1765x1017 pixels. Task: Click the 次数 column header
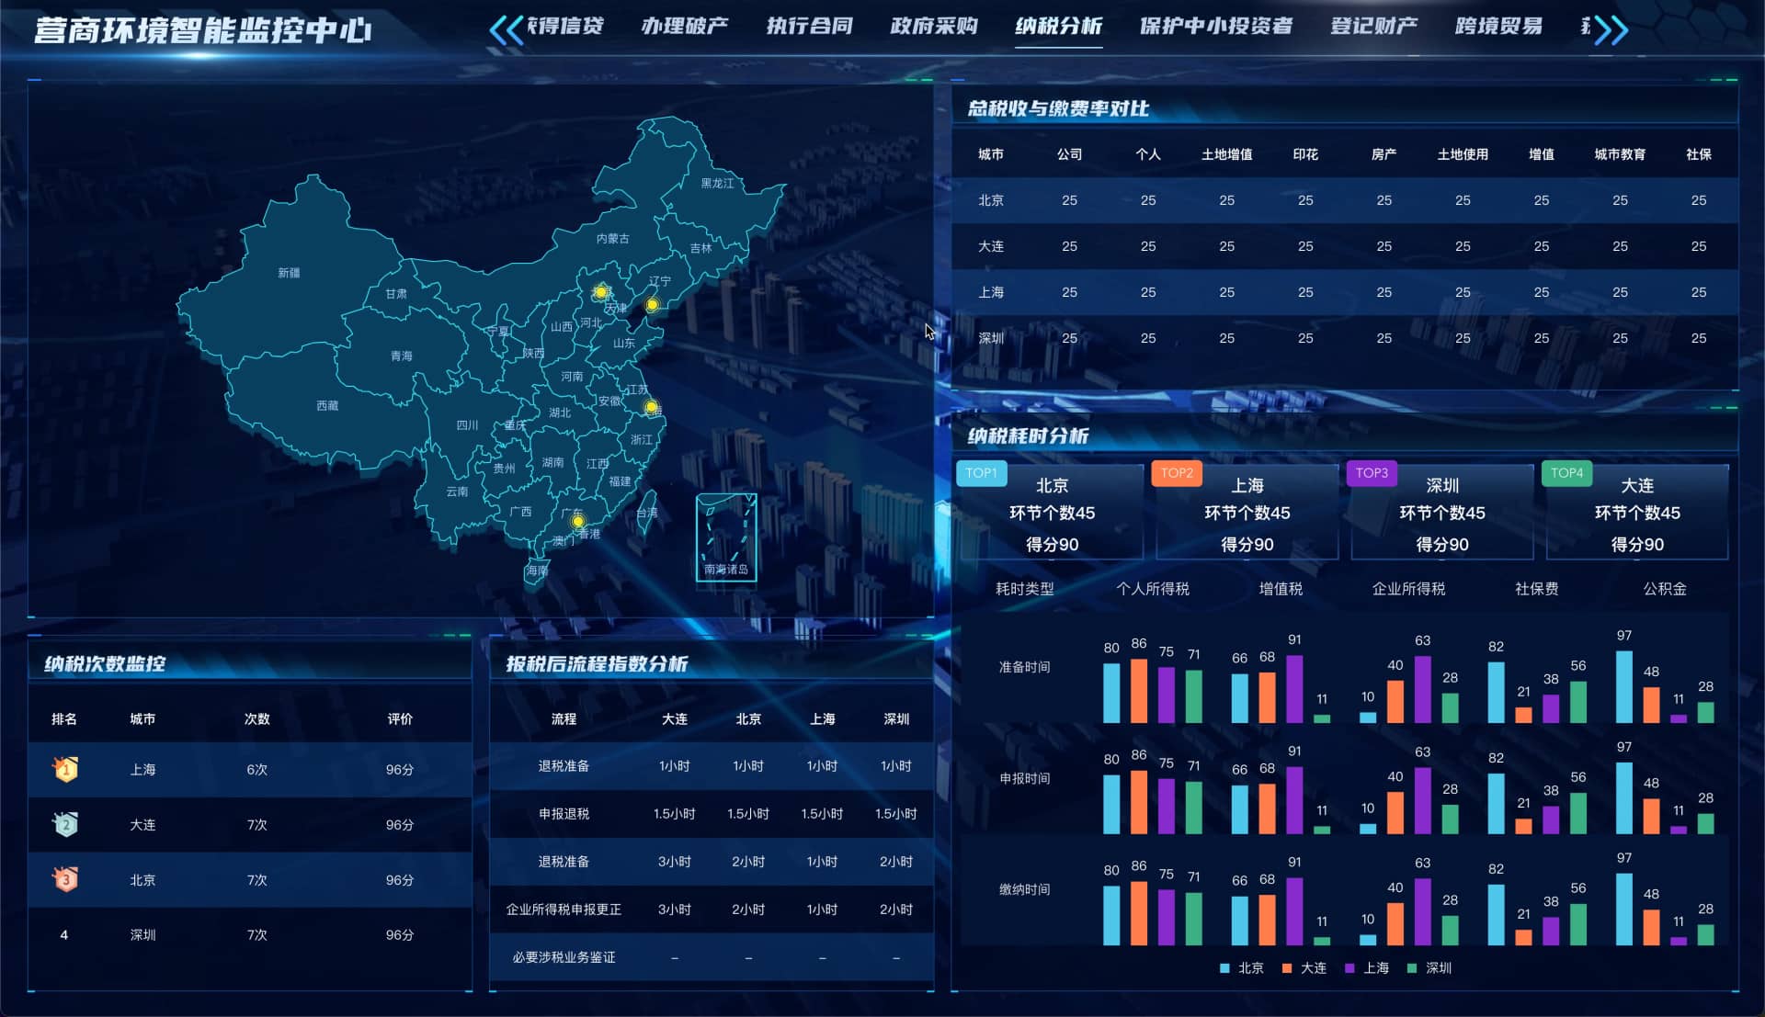[x=256, y=719]
